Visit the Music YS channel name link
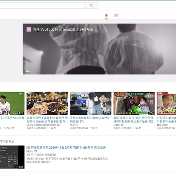176x176 pixels. [32, 151]
